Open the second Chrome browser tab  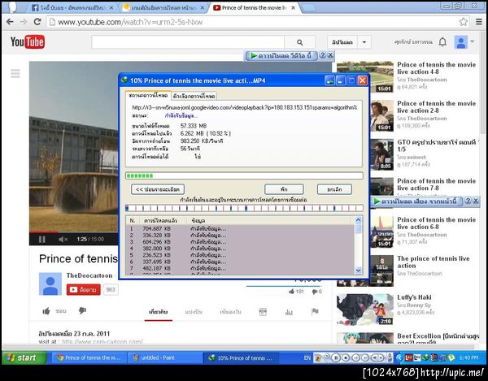tap(163, 8)
